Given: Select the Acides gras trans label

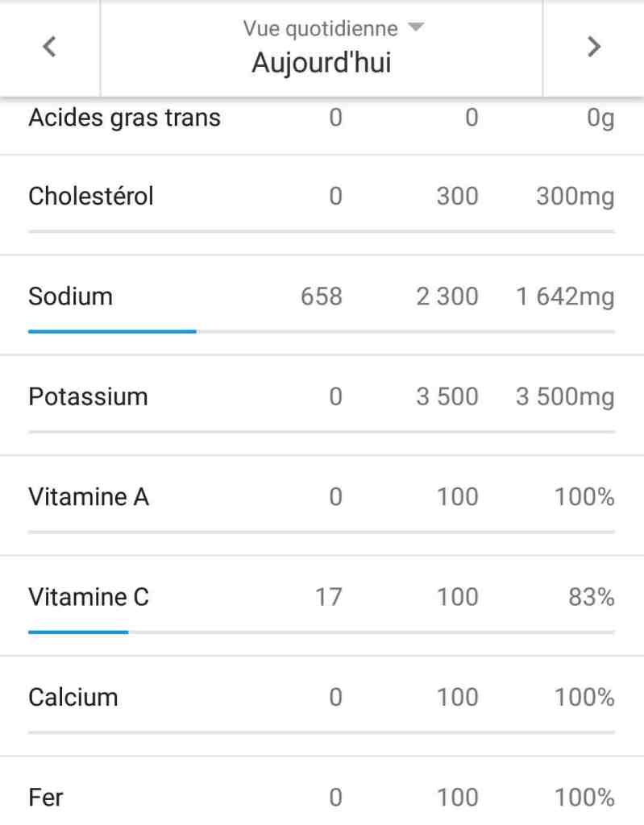Looking at the screenshot, I should (x=124, y=118).
